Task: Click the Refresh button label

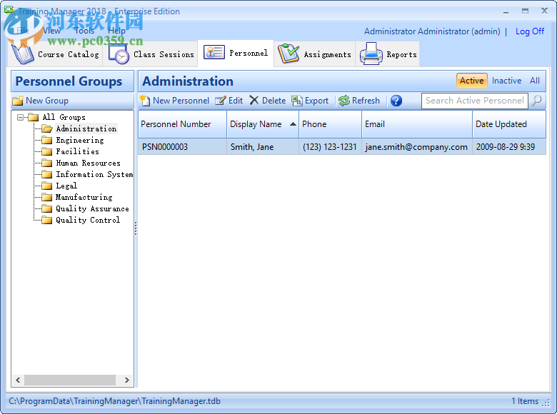Action: tap(366, 101)
